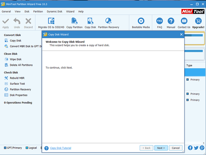The width and height of the screenshot is (206, 155).
Task: Open Partition Recovery in the top toolbar
Action: click(x=108, y=23)
